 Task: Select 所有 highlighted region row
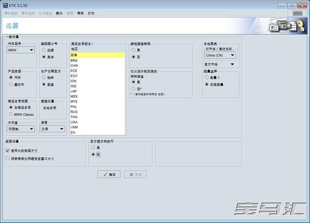coord(97,55)
